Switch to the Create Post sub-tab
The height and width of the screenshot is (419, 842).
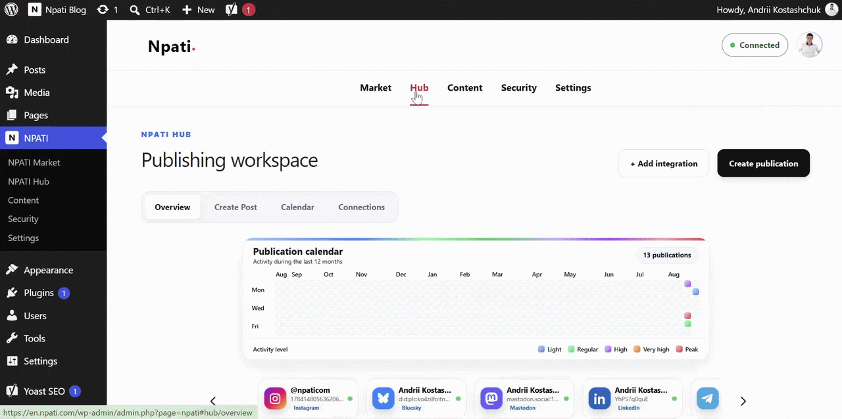tap(235, 207)
